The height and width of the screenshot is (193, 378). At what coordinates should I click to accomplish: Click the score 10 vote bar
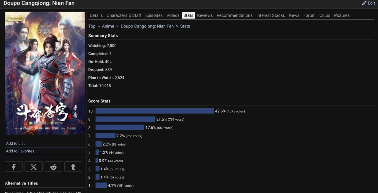(154, 111)
